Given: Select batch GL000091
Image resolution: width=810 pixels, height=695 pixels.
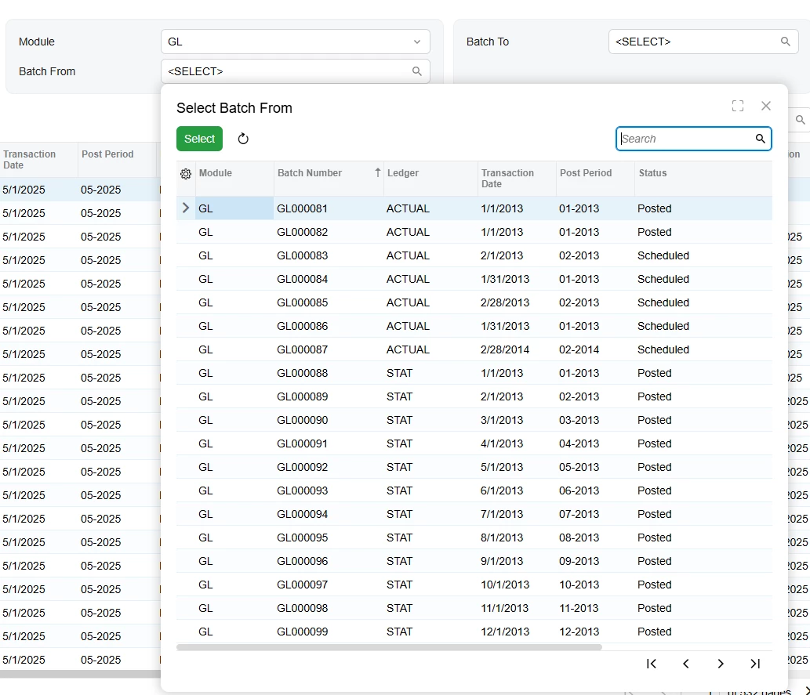Looking at the screenshot, I should tap(474, 443).
